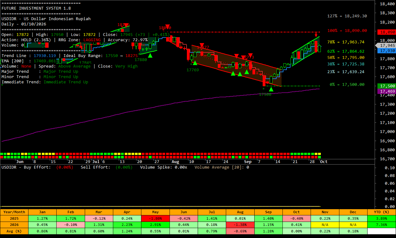Click the 'FUTURE INVESTMENT SYSTEM 1.8' title text
This screenshot has width=396, height=238.
click(x=36, y=8)
